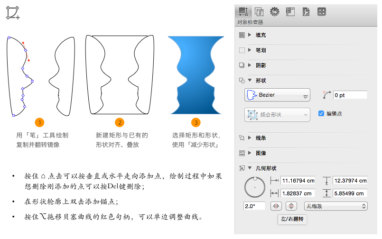Collapse the 几何形状 section triangle

[x=250, y=168]
